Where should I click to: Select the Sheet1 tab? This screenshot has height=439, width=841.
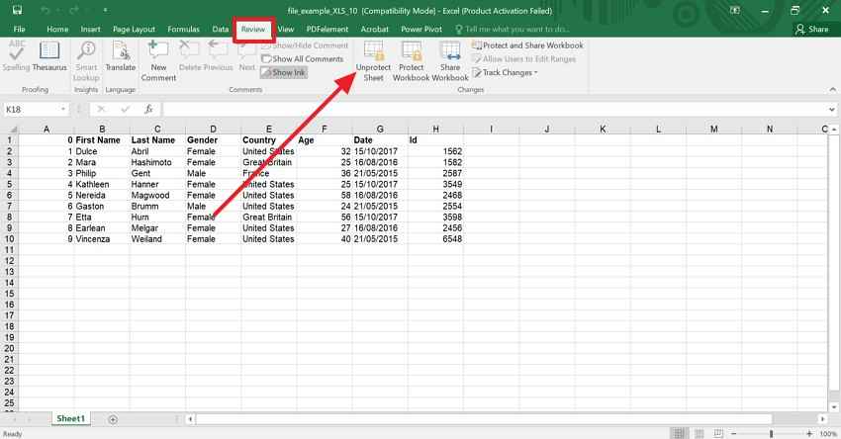tap(71, 418)
